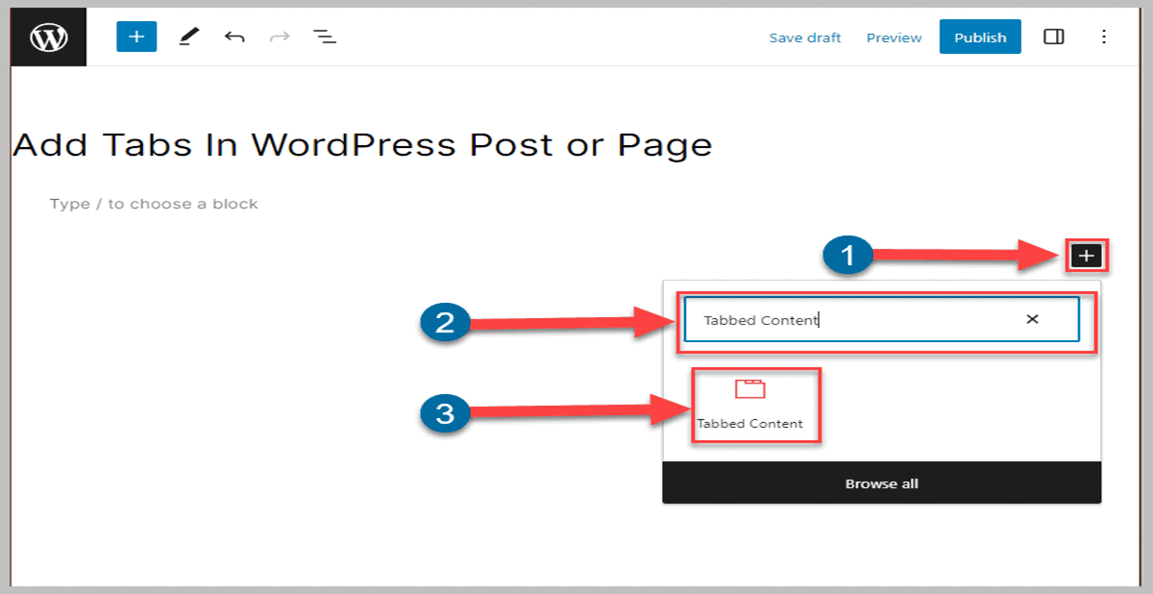The image size is (1153, 594).
Task: Click the WordPress logo icon
Action: (47, 37)
